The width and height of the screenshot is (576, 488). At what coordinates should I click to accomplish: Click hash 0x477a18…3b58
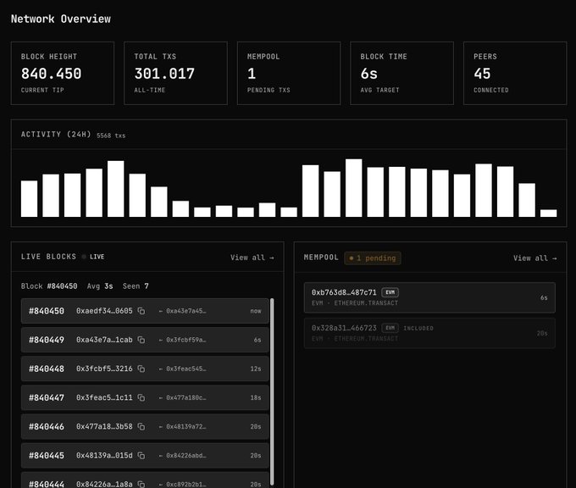tap(104, 427)
